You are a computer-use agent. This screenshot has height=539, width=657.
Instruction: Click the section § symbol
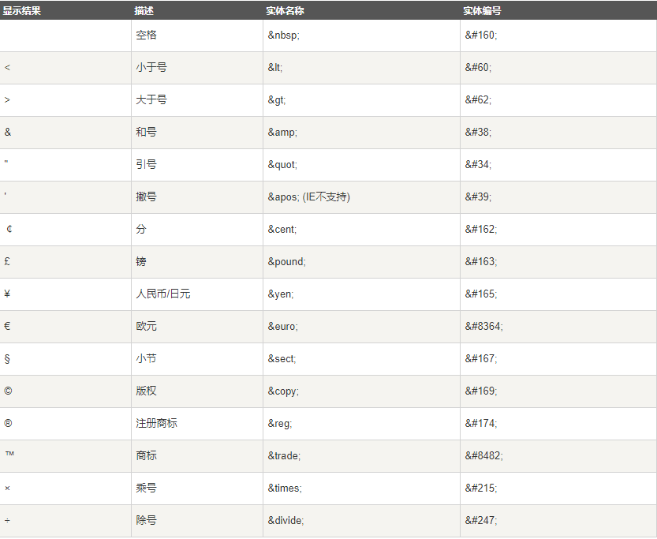point(7,359)
